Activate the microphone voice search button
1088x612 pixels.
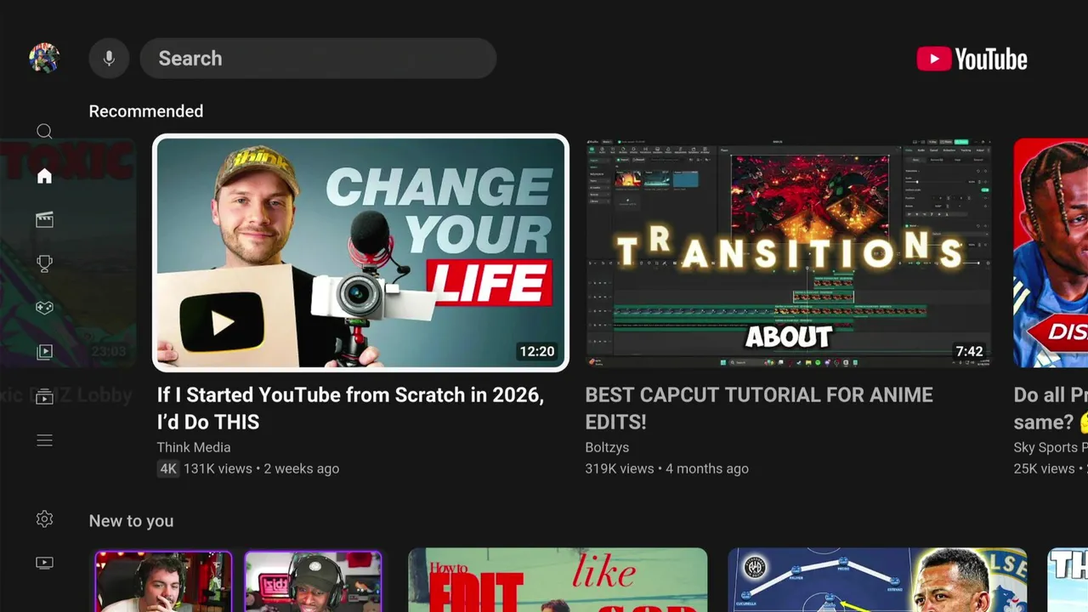[109, 59]
